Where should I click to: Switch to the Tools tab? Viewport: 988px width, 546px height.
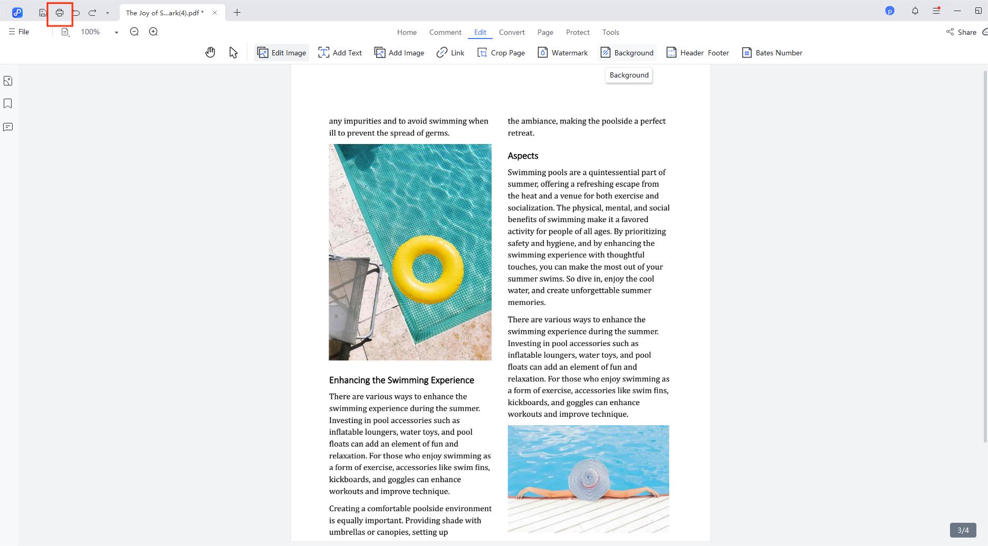(611, 32)
